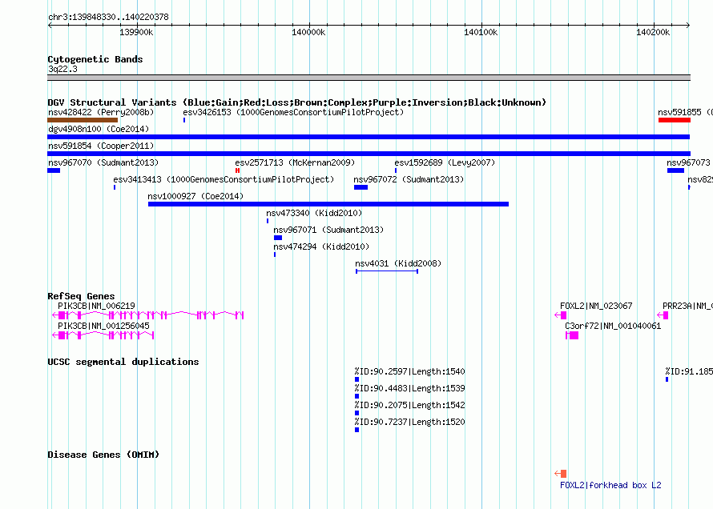Click the PIK3CB|NM_006219 label
This screenshot has width=713, height=509.
(96, 306)
